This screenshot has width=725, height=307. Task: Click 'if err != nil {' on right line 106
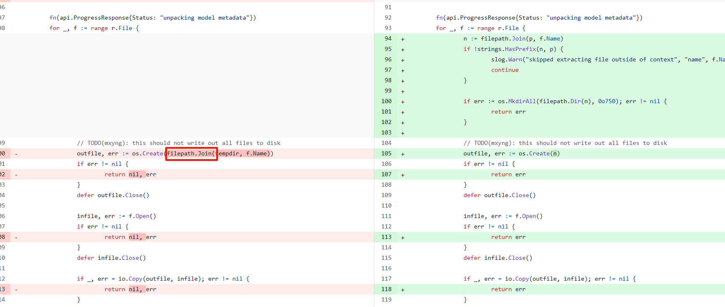(x=489, y=164)
